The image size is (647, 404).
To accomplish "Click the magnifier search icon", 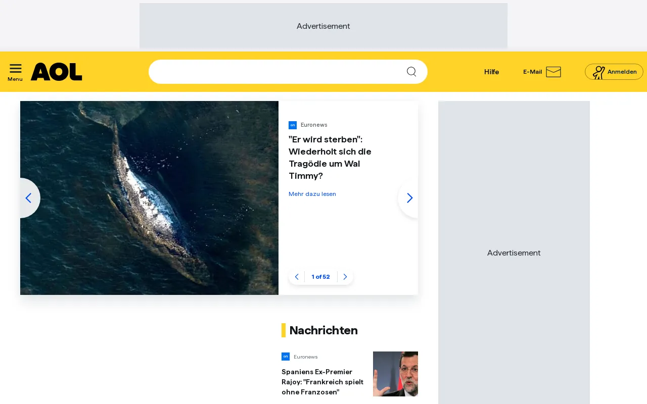I will click(x=411, y=72).
